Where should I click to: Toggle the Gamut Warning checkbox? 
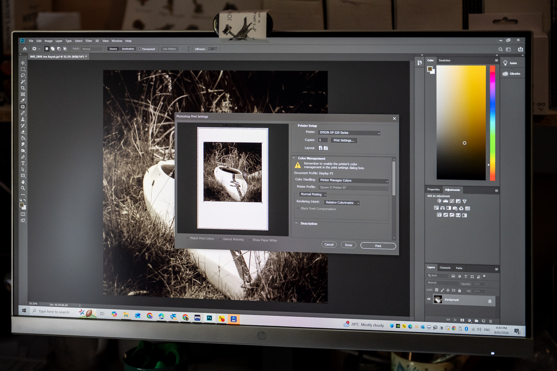coord(220,239)
